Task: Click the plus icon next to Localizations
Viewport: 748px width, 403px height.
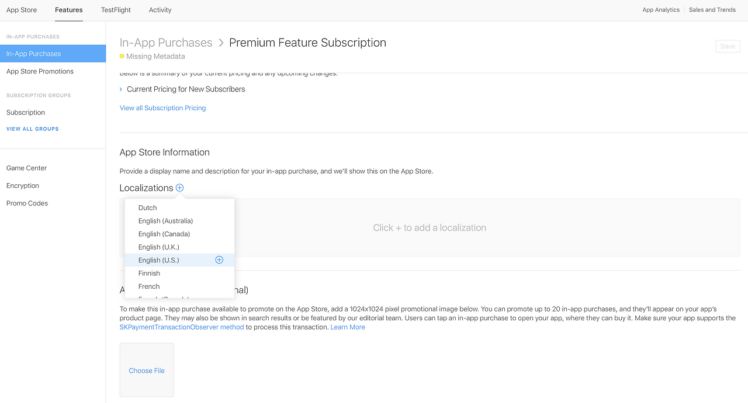Action: click(x=179, y=188)
